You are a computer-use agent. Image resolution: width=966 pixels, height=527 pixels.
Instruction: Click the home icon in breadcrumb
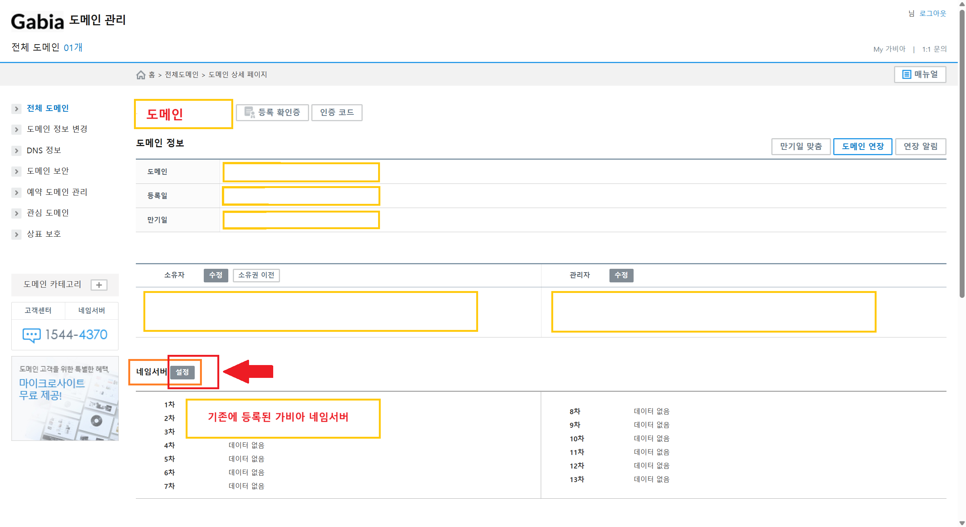141,75
